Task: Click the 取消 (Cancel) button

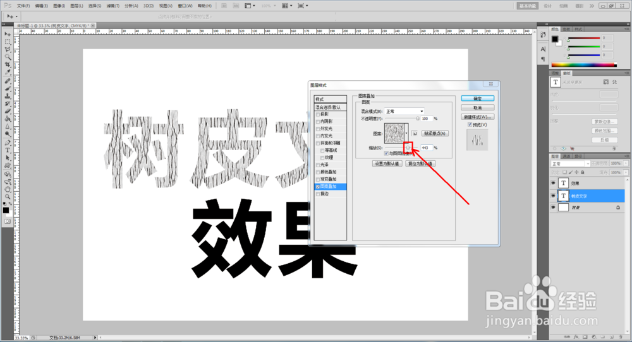Action: (478, 108)
